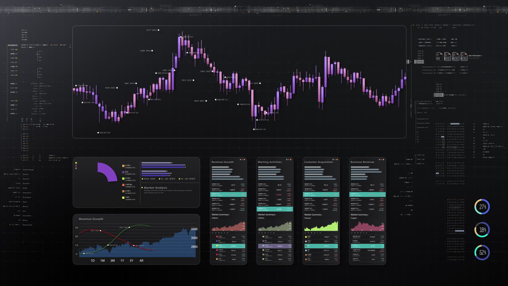
Task: Switch to the 1Y time range tab
Action: coord(122,261)
